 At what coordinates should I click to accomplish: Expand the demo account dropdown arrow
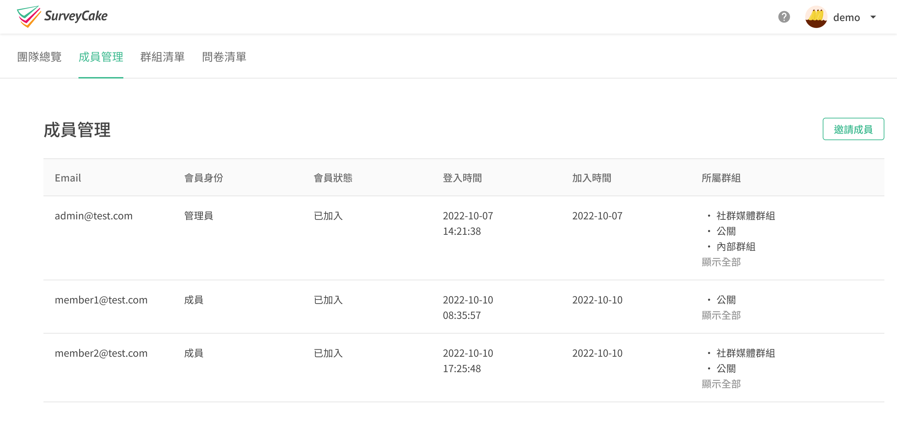click(x=873, y=17)
